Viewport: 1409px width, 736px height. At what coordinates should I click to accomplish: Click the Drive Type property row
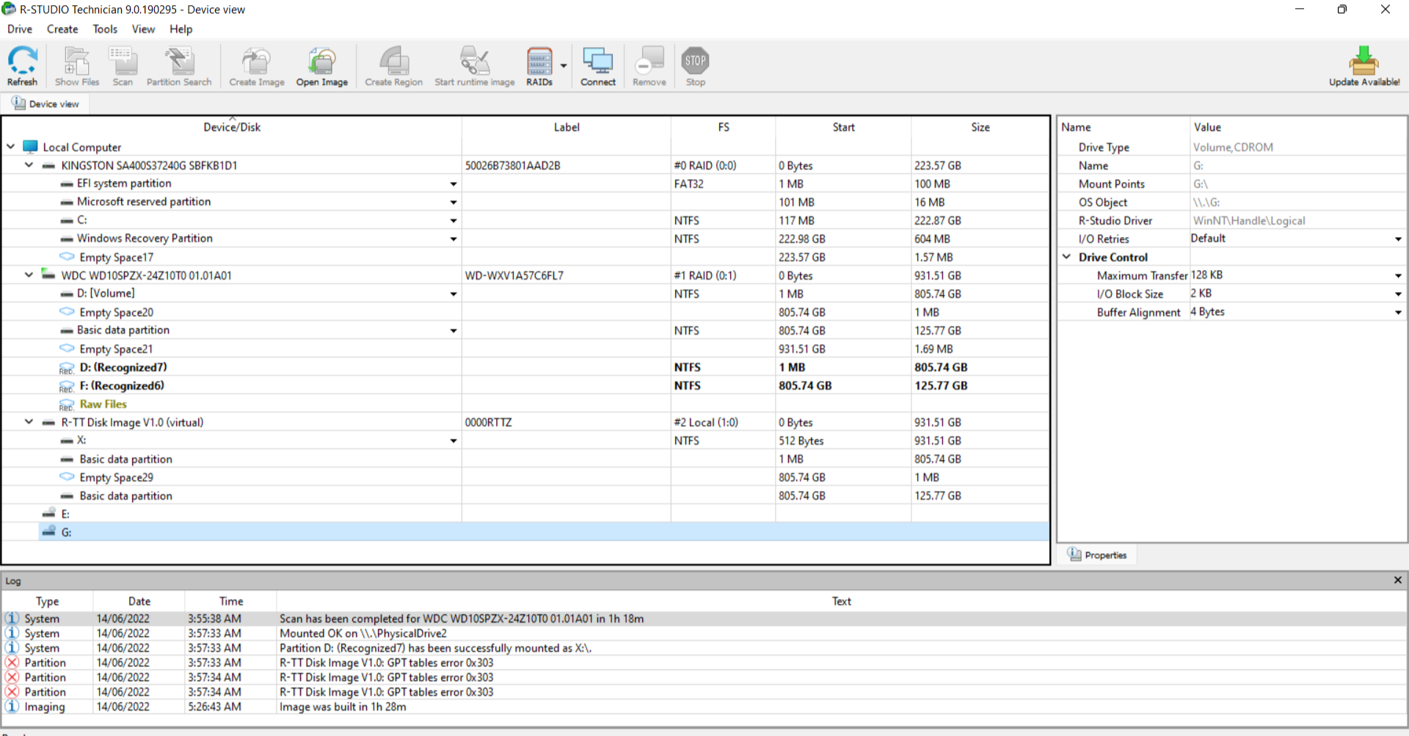[1232, 147]
